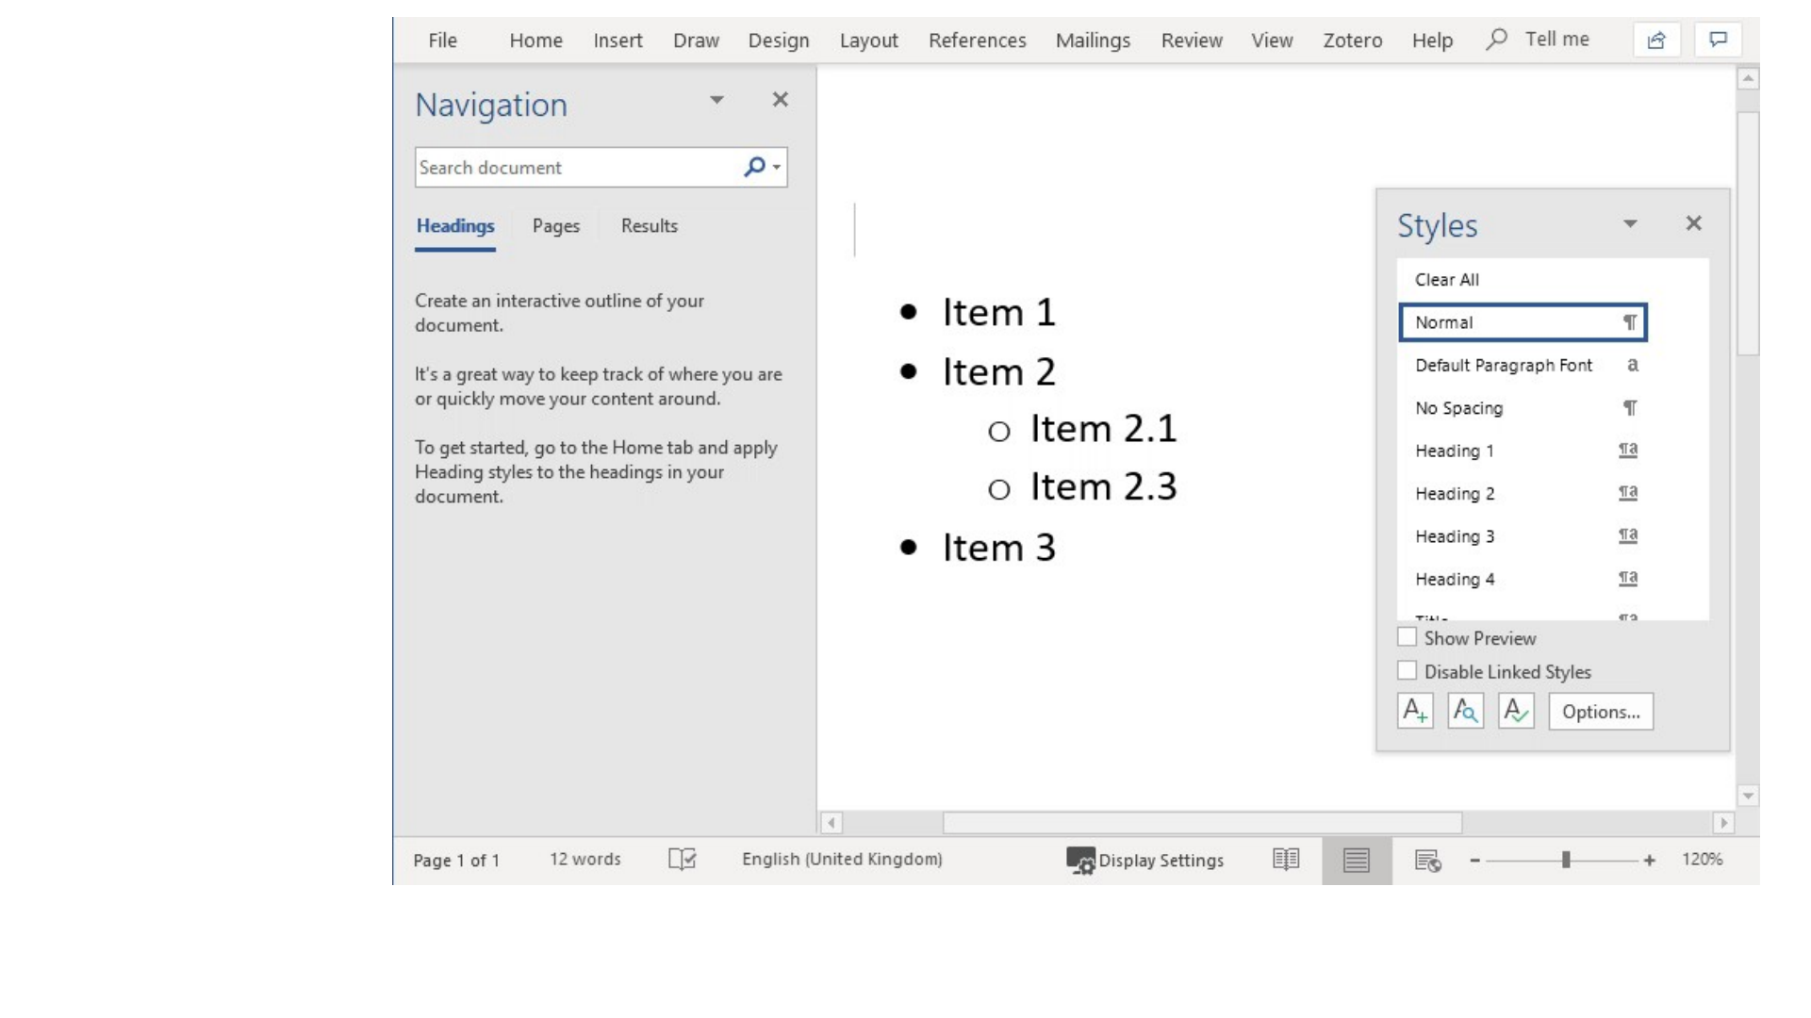Apply the Heading 1 style
This screenshot has width=1811, height=1018.
pos(1523,451)
